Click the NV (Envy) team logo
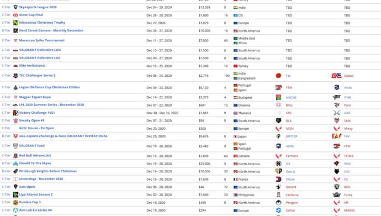The width and height of the screenshot is (381, 216). [x=278, y=164]
